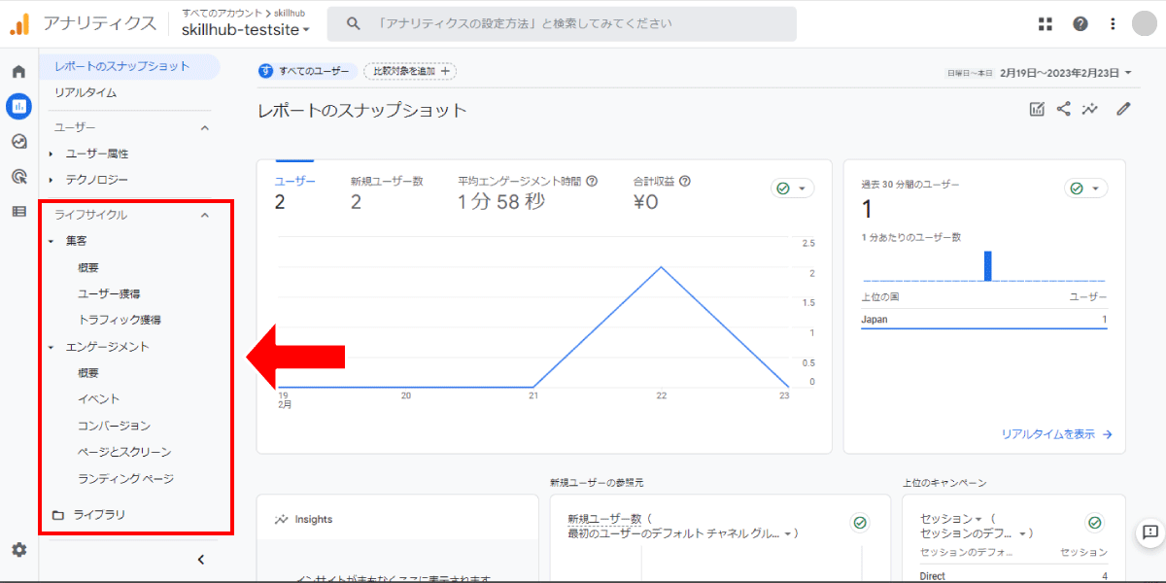Click help icon next to 合計収益

tap(685, 181)
